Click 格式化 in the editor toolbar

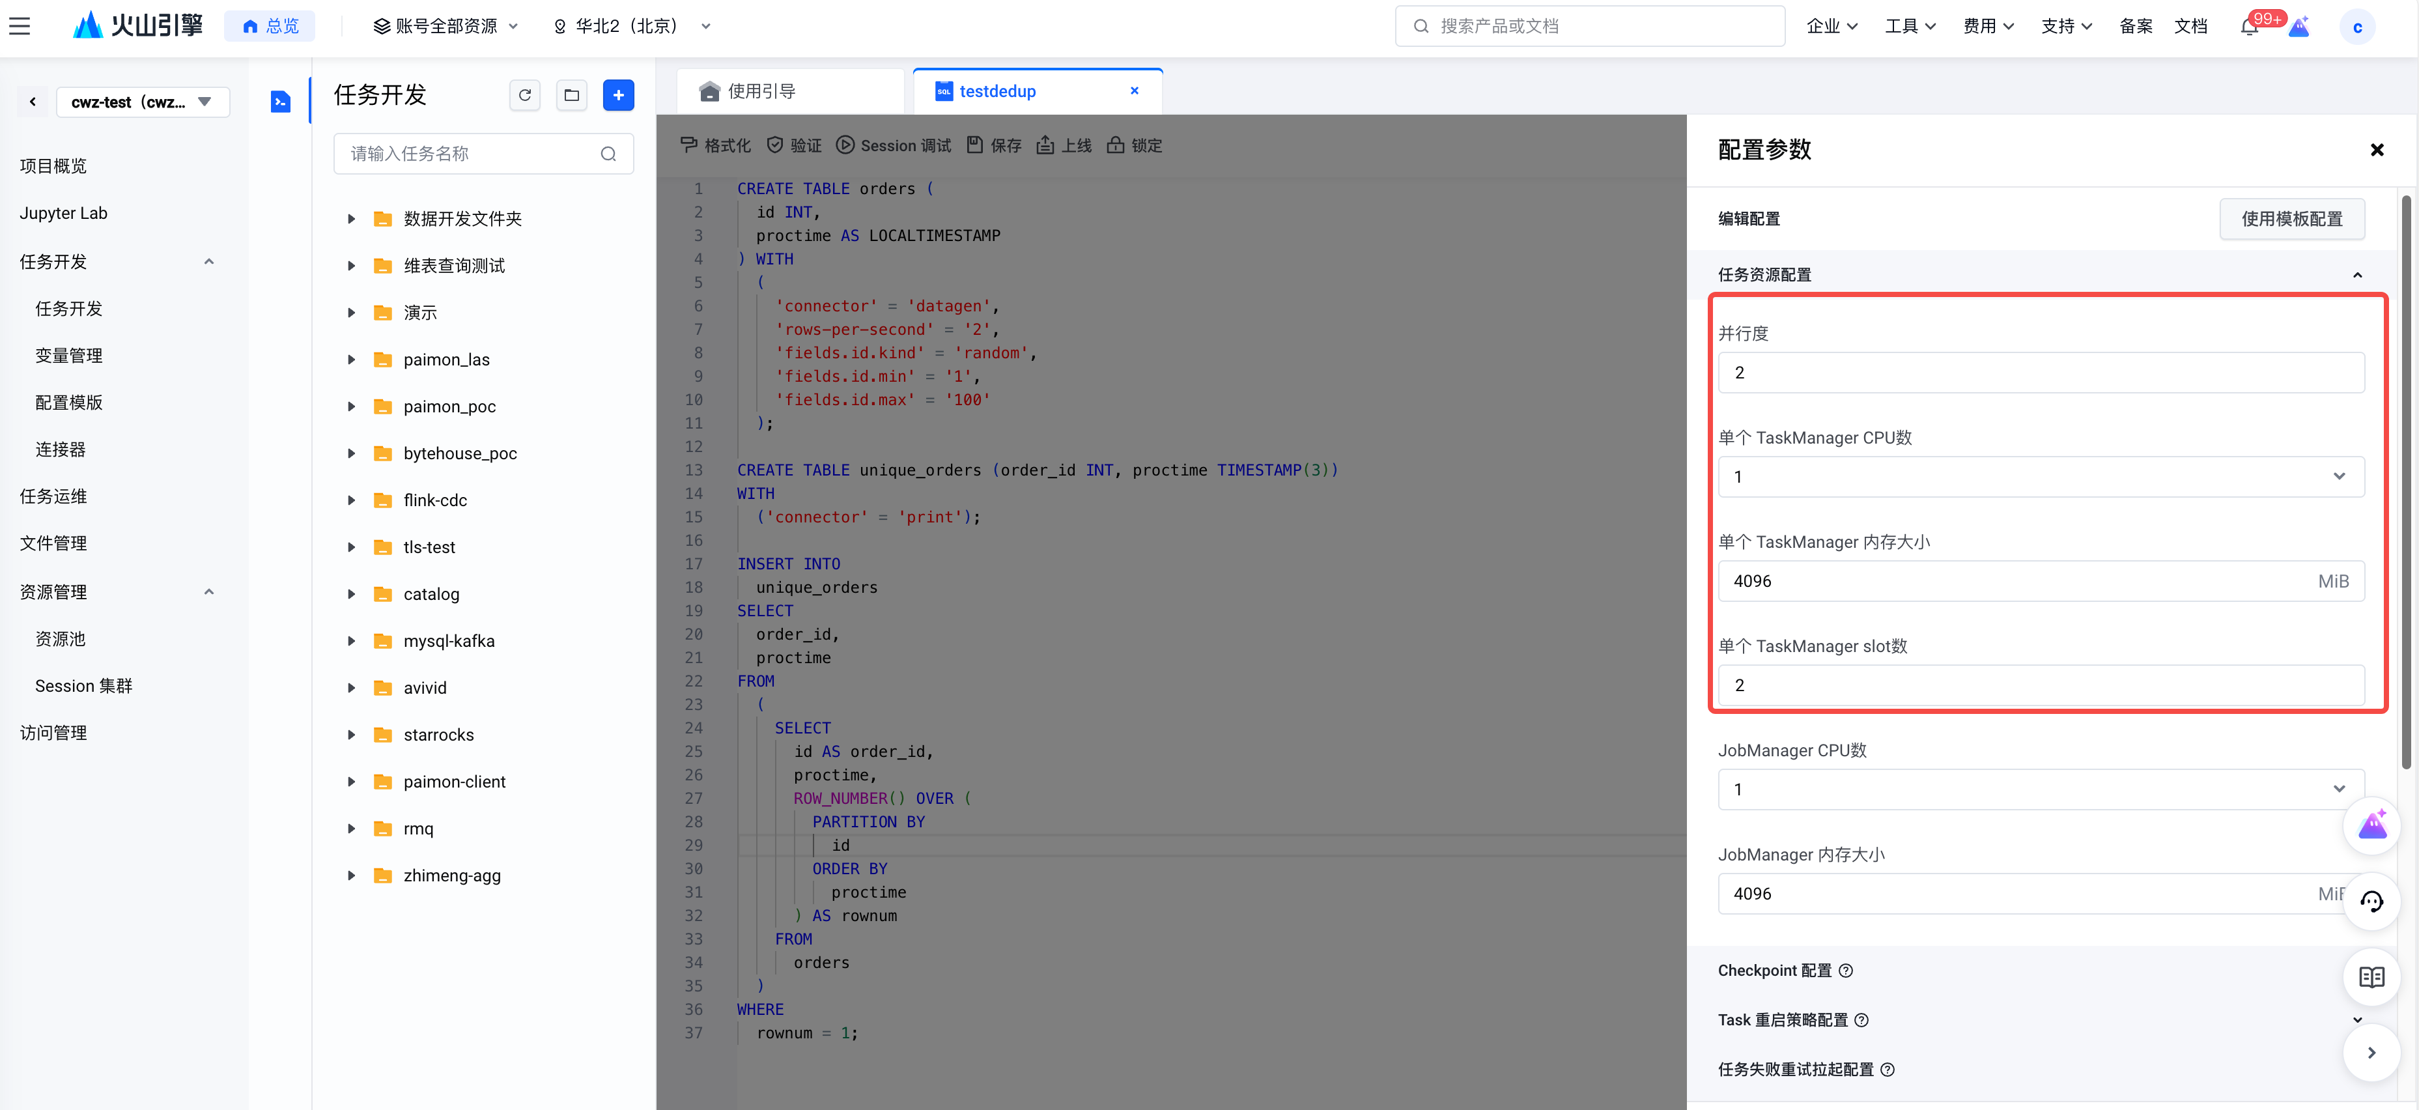[x=716, y=145]
